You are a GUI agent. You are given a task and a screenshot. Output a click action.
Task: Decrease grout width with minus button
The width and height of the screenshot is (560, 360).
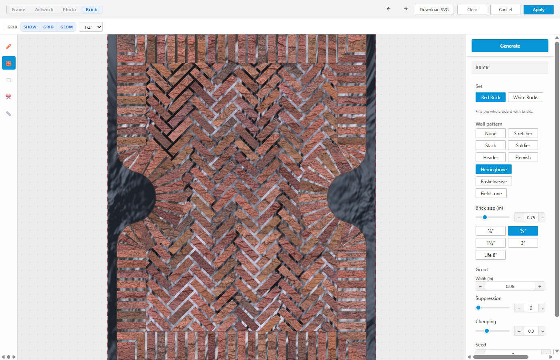point(480,286)
